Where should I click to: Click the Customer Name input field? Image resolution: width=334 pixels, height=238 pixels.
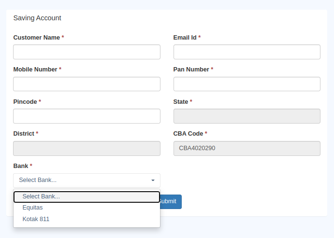(x=87, y=52)
